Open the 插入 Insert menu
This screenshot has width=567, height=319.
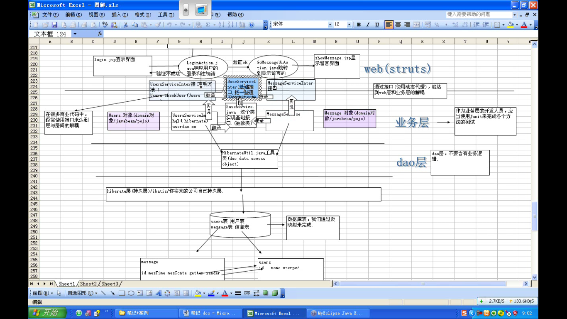[120, 15]
